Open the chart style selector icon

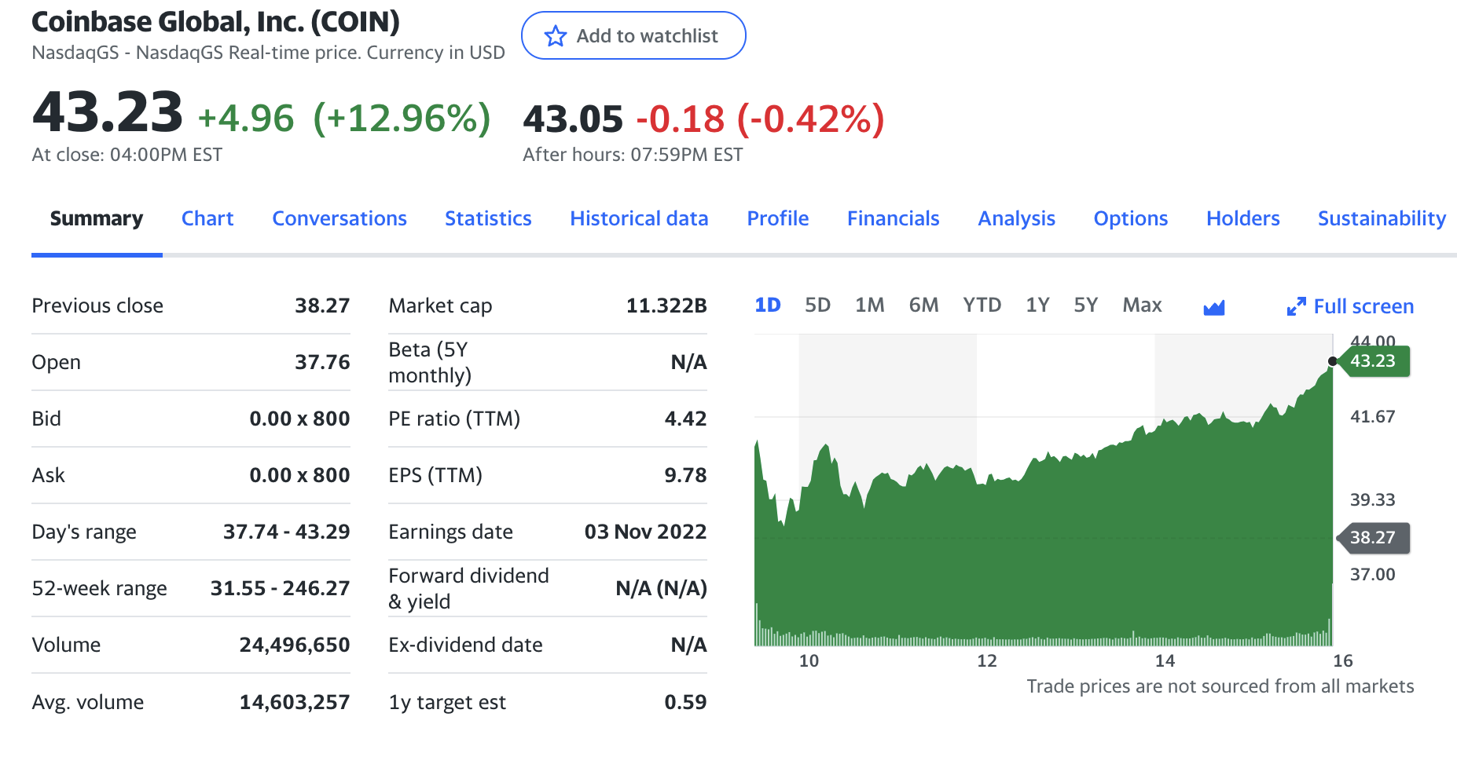pyautogui.click(x=1215, y=306)
